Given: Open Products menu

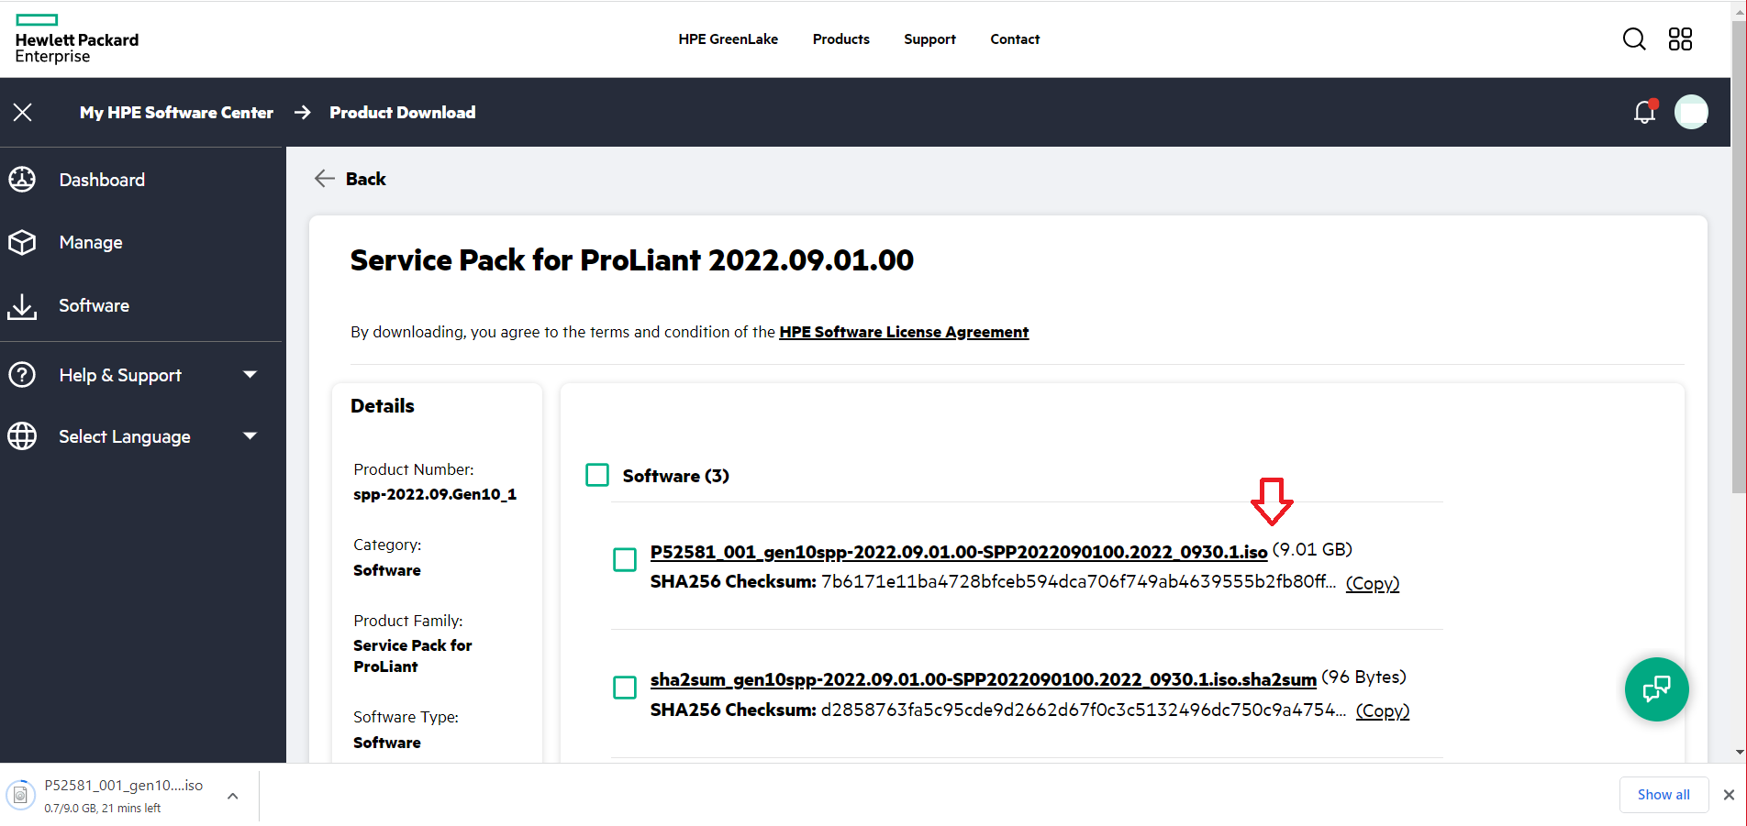Looking at the screenshot, I should 841,39.
